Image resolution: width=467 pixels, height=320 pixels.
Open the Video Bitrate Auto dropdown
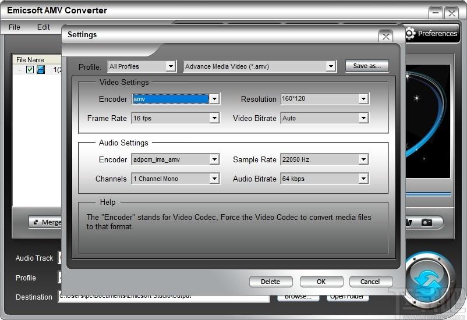tap(363, 118)
